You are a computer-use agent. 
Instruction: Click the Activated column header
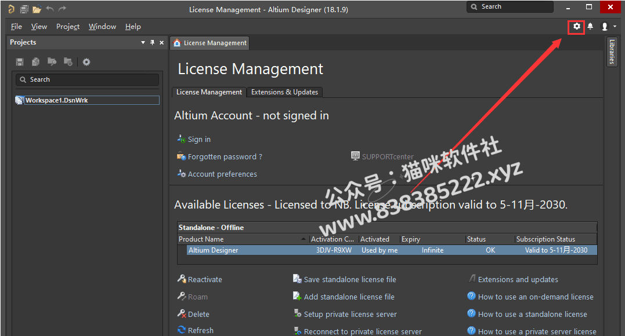point(379,239)
